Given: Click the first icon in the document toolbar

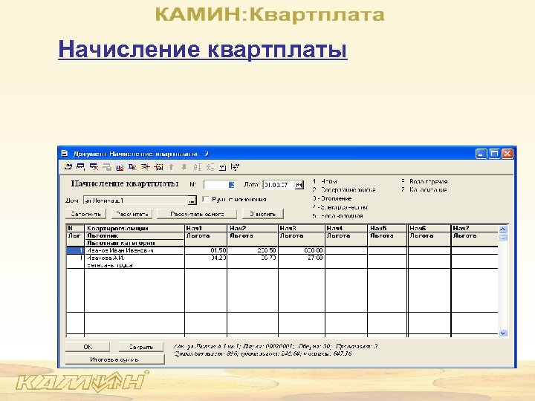Looking at the screenshot, I should click(68, 167).
